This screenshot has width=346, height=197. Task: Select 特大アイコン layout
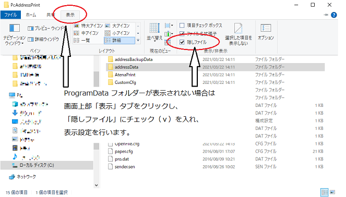point(88,26)
